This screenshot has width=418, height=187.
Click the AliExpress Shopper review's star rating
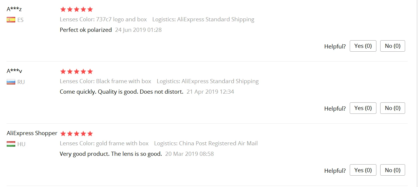pyautogui.click(x=76, y=134)
